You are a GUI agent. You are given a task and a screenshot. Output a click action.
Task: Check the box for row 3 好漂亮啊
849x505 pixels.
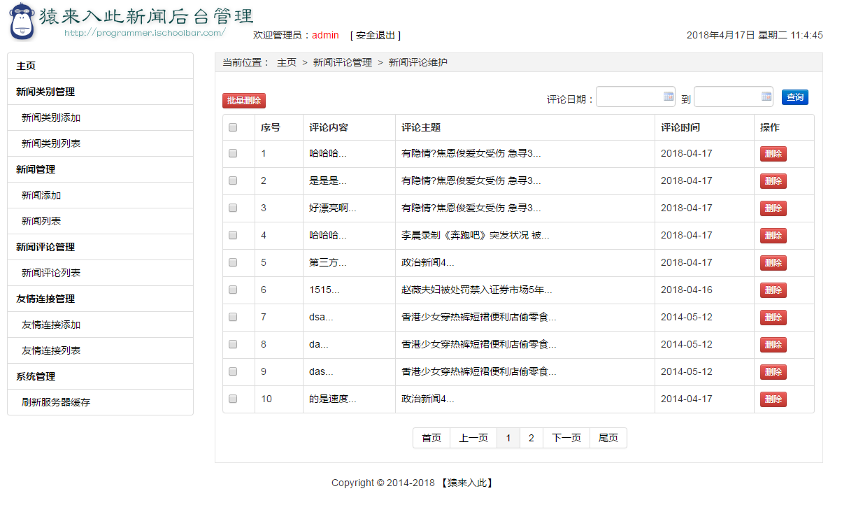click(x=233, y=208)
